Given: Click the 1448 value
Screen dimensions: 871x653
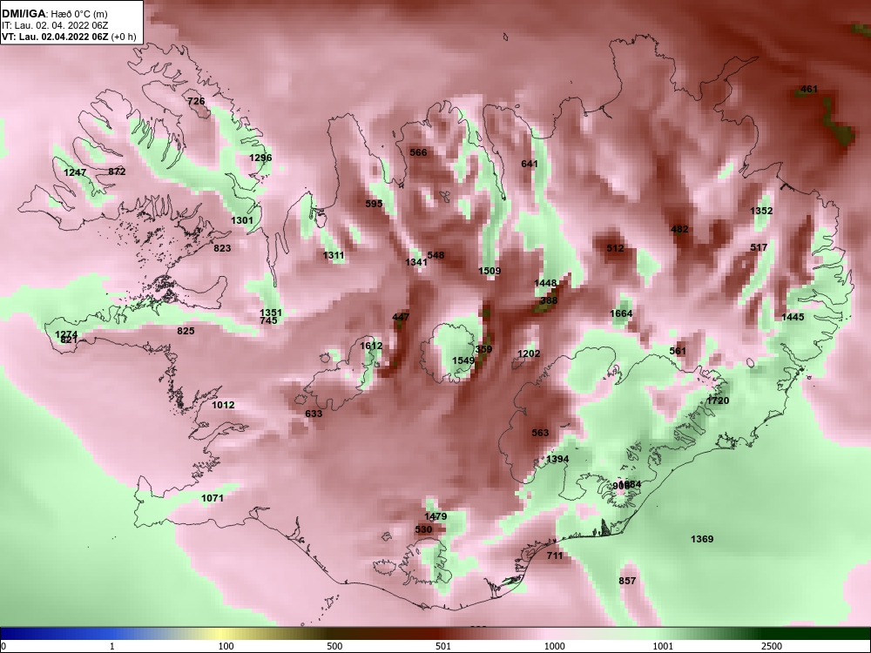Looking at the screenshot, I should pos(545,283).
